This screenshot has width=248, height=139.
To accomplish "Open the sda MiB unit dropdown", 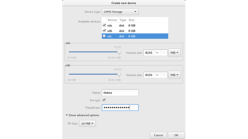I will pos(174,53).
